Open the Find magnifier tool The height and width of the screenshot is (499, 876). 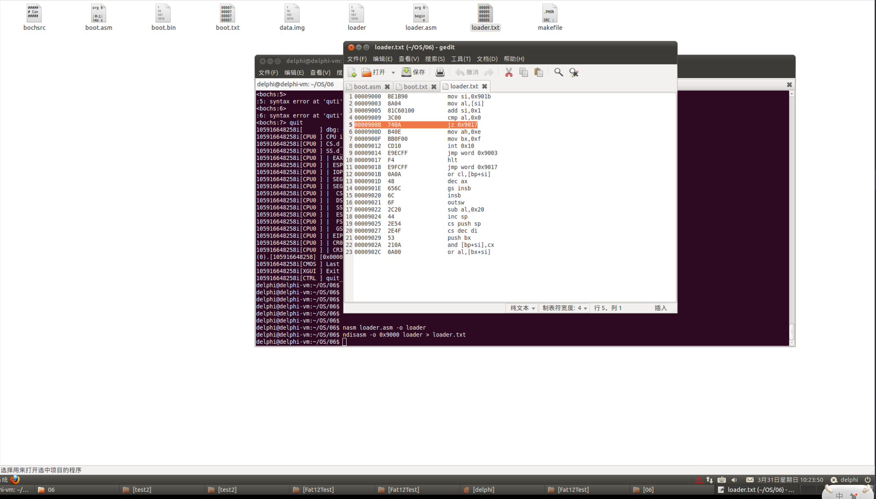[558, 72]
